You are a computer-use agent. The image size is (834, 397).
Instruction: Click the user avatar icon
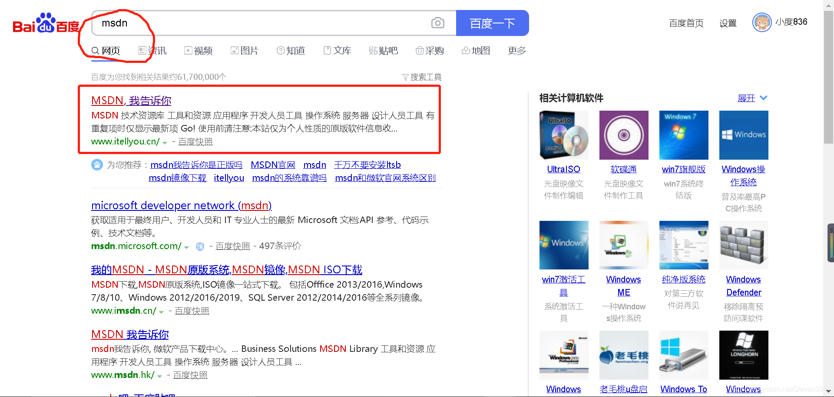point(762,22)
